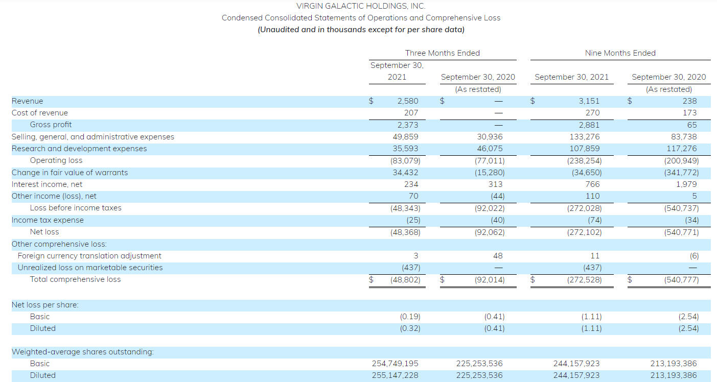The width and height of the screenshot is (717, 382).
Task: Click the diluted loss per share (0.32)
Action: click(410, 328)
